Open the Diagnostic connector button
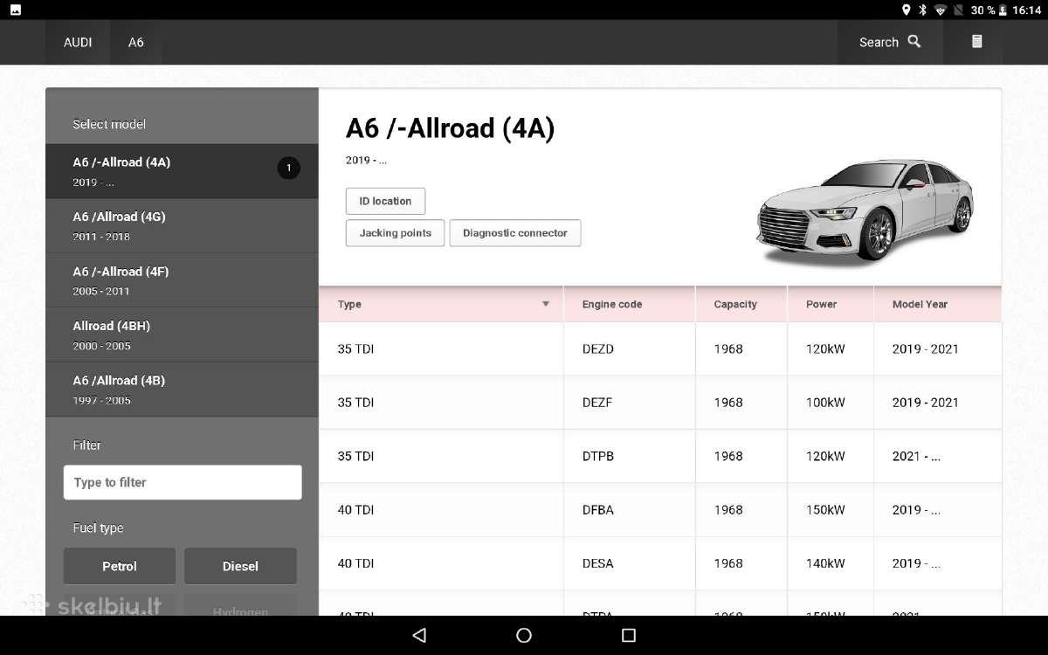 point(515,233)
